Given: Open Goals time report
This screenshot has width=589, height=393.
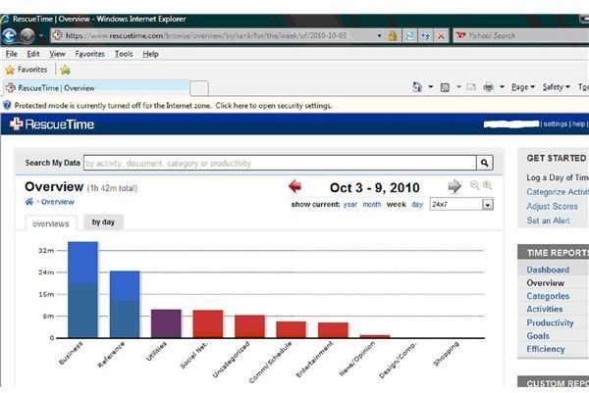Looking at the screenshot, I should pyautogui.click(x=538, y=335).
